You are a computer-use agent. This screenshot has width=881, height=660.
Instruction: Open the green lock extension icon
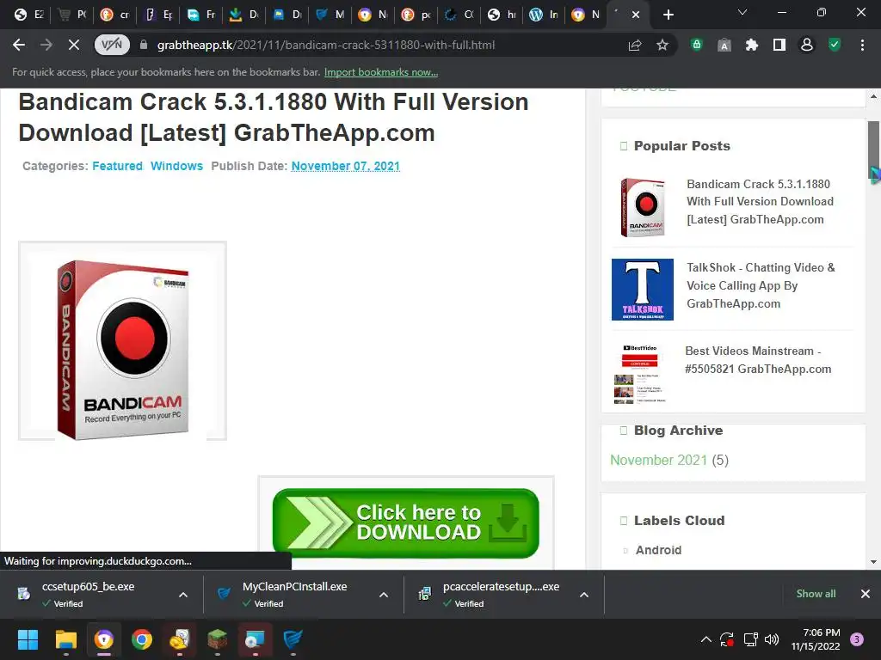click(697, 45)
